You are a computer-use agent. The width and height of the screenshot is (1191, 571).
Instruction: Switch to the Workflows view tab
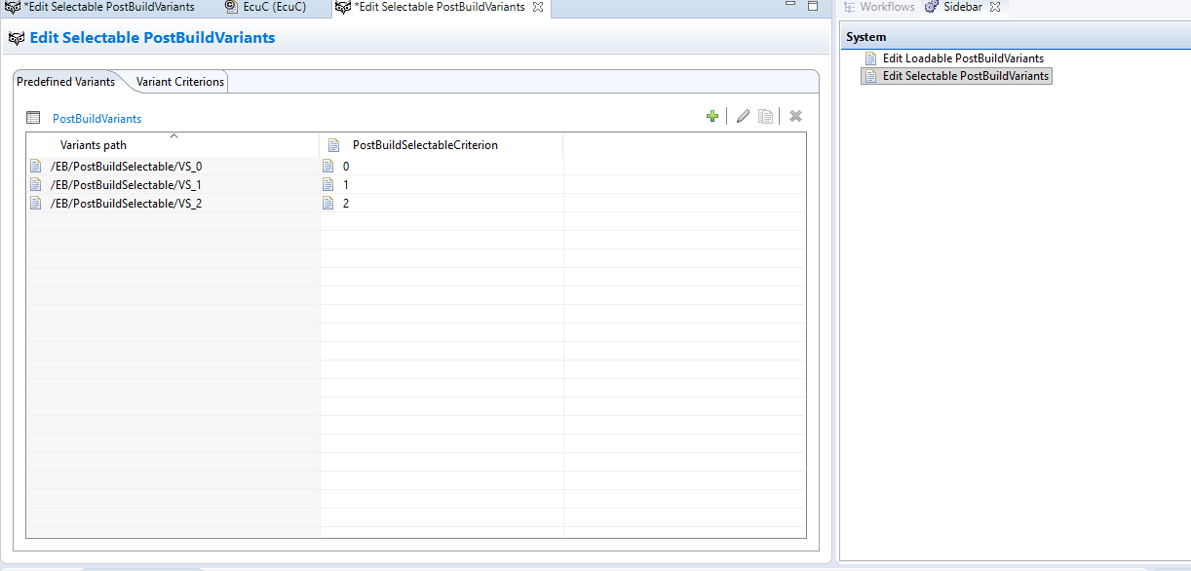click(879, 7)
